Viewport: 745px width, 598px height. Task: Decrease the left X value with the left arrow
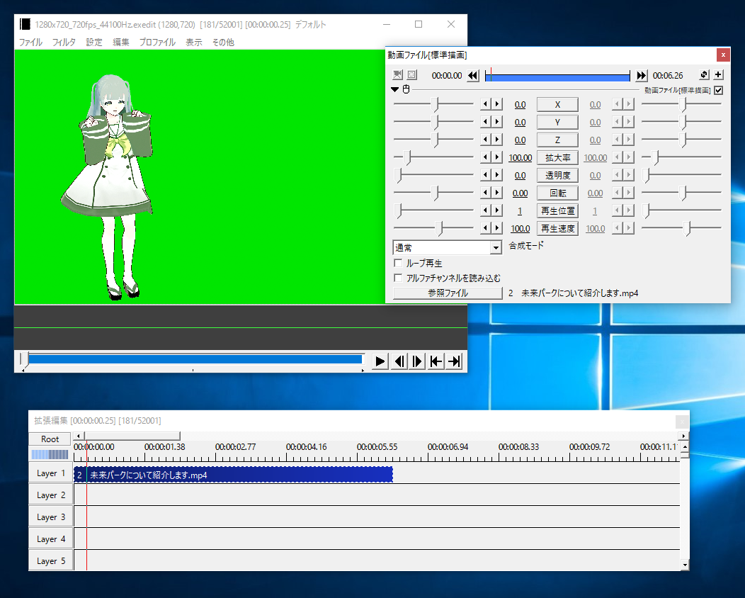(x=485, y=104)
